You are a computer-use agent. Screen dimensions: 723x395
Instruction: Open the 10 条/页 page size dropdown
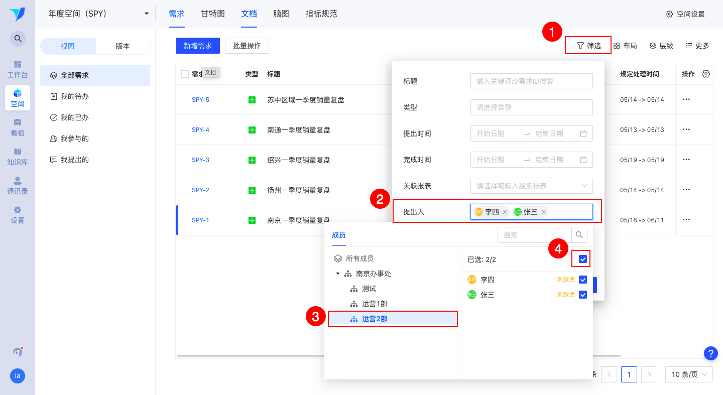click(x=689, y=374)
